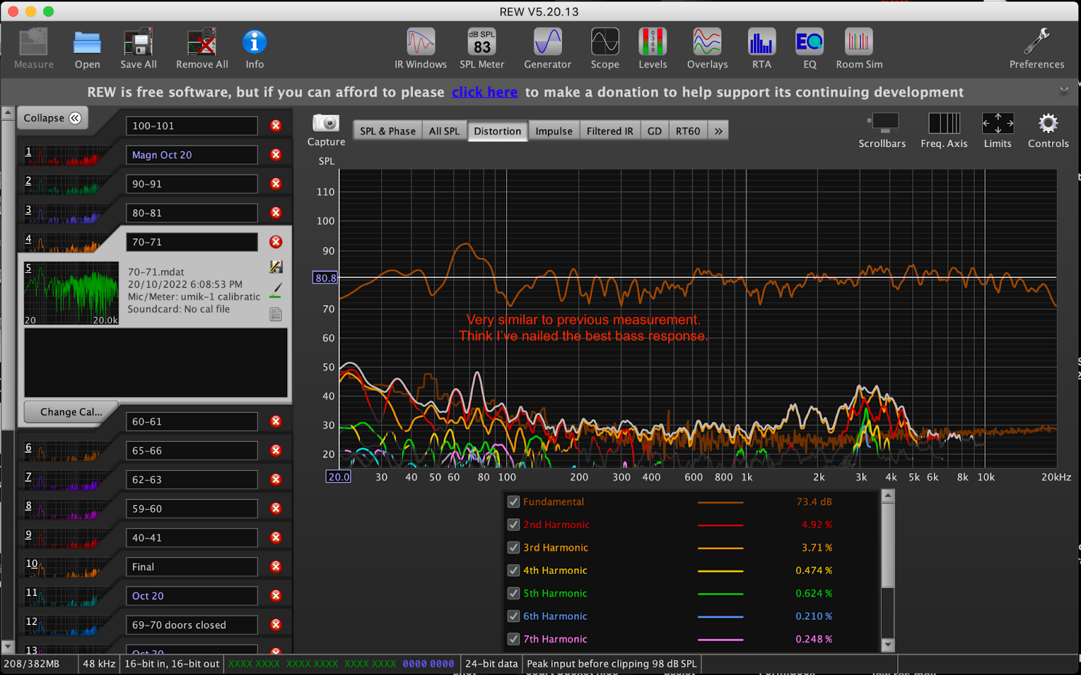
Task: Open the RTA analyzer
Action: click(761, 49)
